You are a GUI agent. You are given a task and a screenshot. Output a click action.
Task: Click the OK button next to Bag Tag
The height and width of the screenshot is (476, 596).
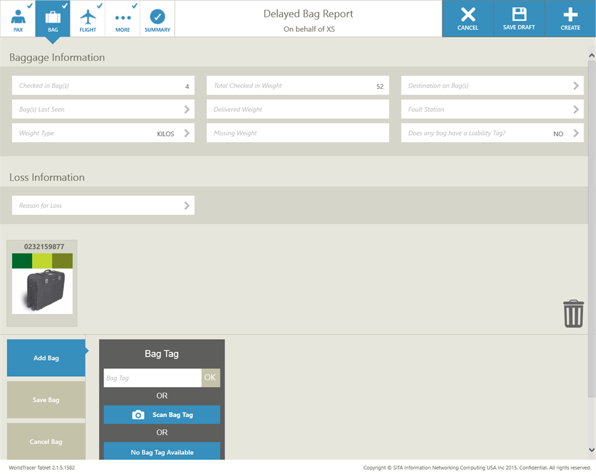[210, 377]
